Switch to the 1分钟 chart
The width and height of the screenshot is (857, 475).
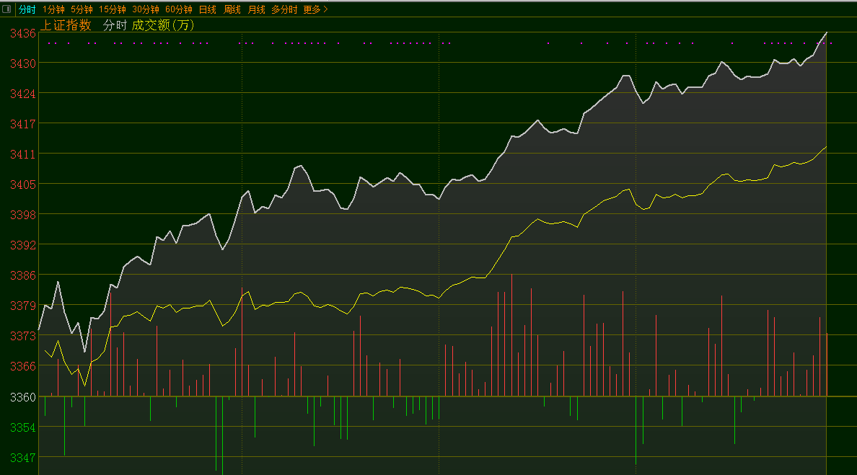pos(53,9)
